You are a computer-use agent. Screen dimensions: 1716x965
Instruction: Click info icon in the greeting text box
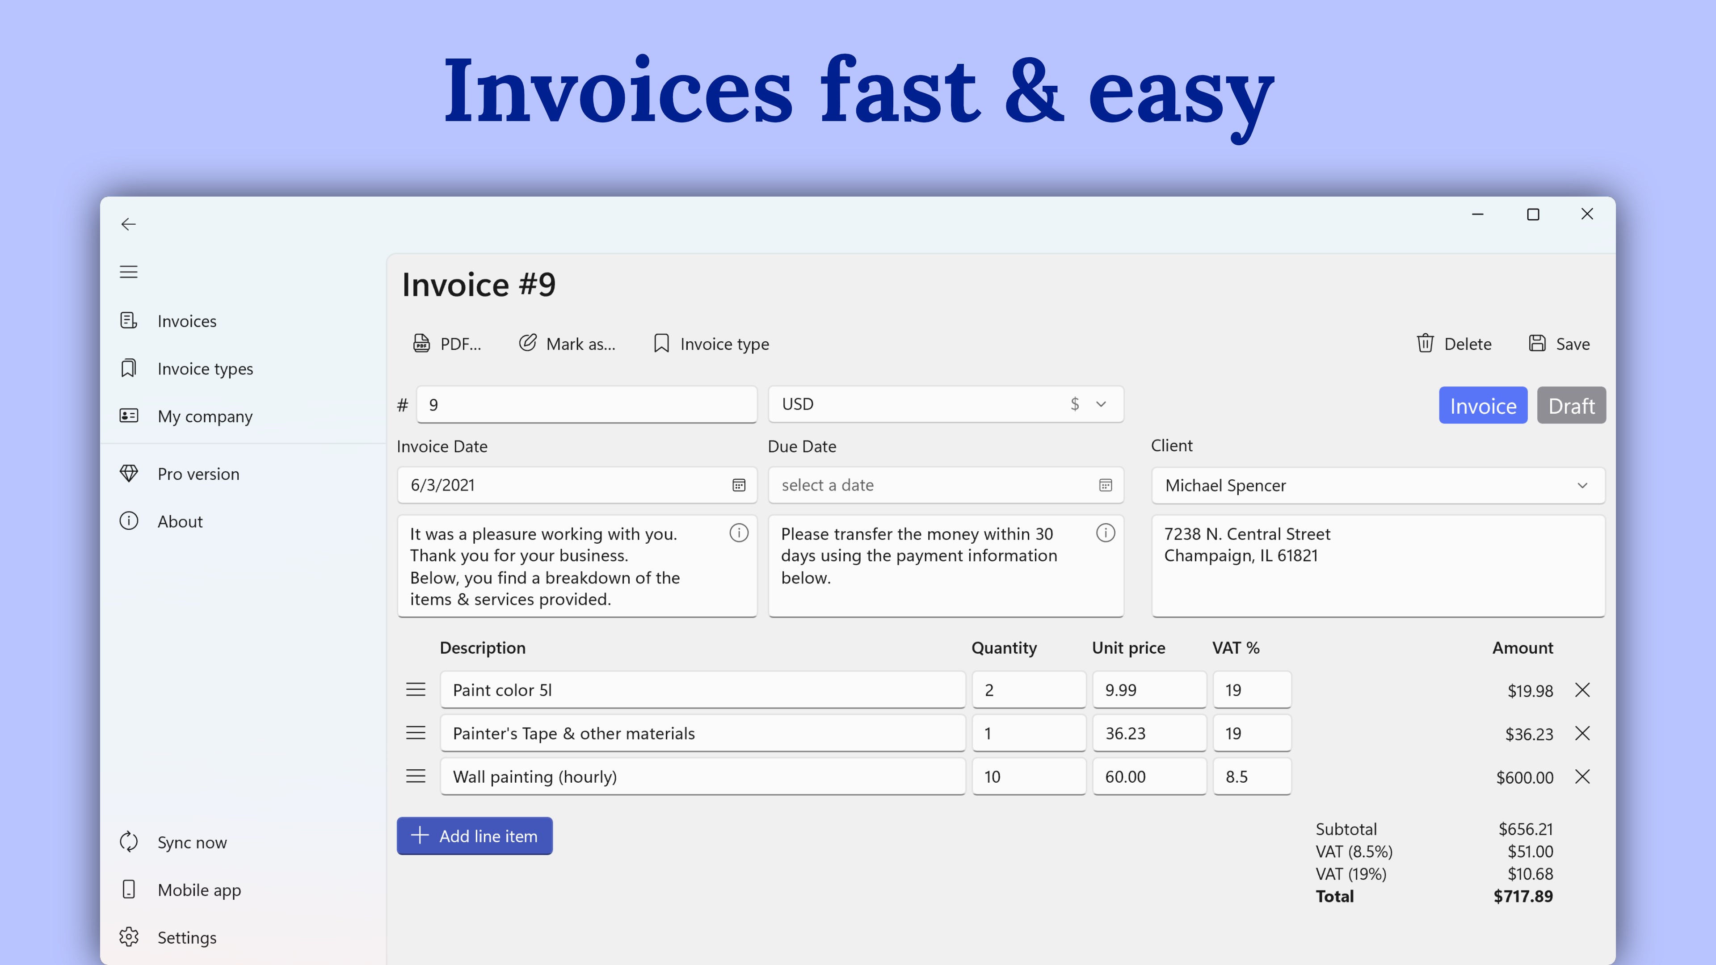[739, 533]
